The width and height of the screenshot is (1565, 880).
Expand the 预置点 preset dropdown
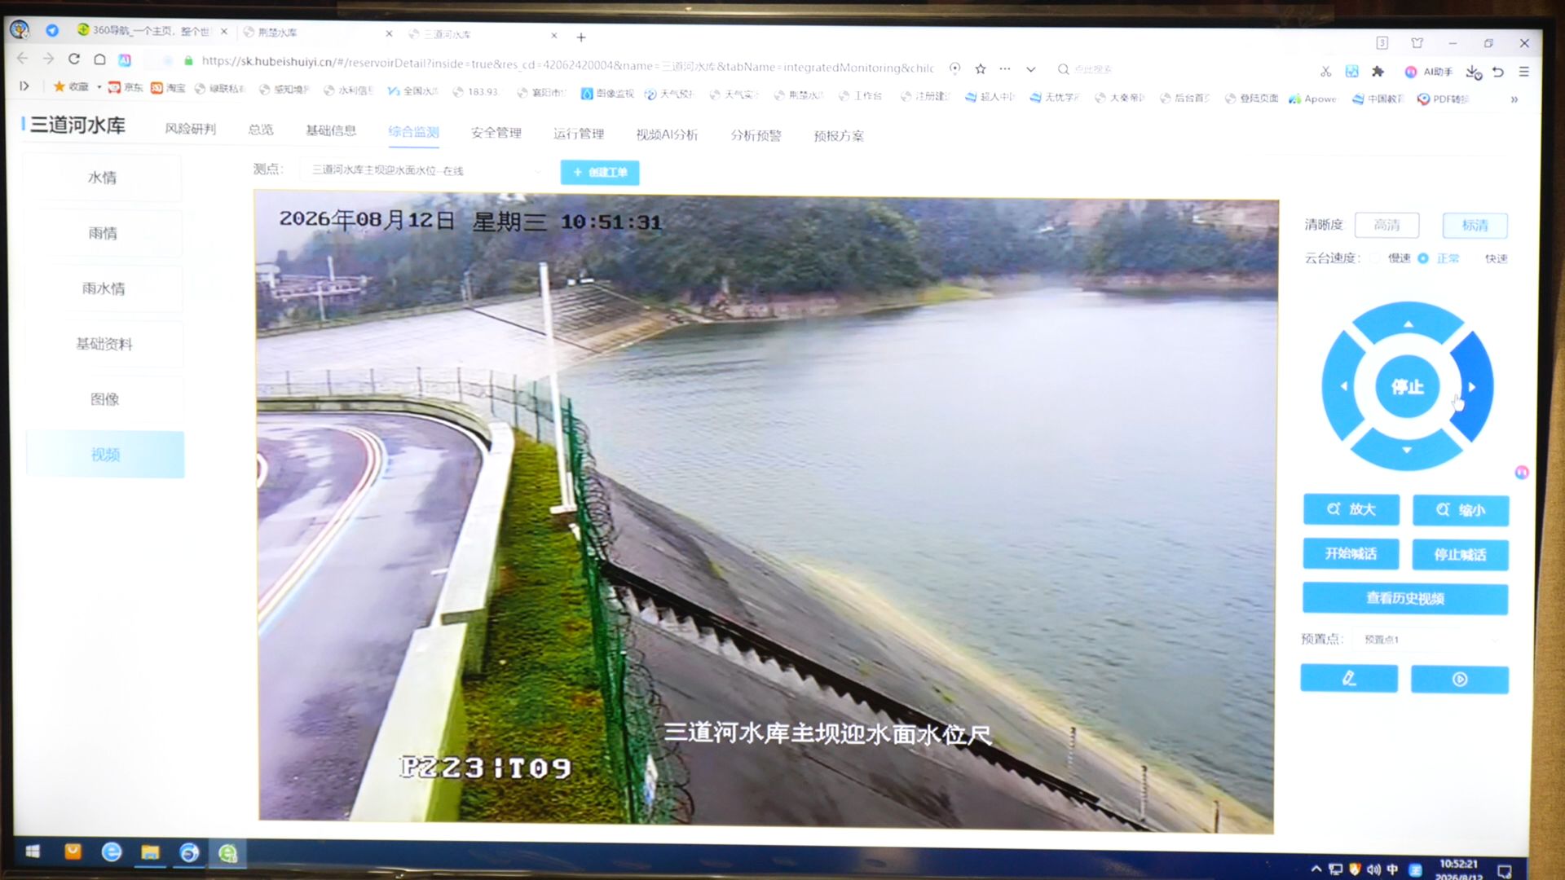(x=1431, y=640)
